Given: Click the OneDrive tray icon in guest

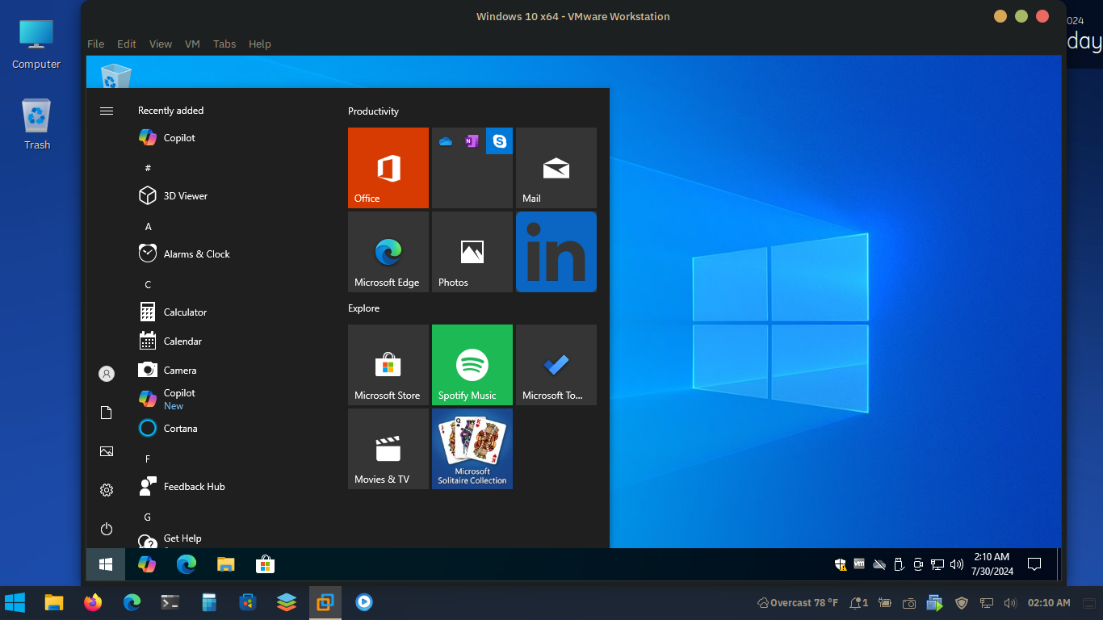Looking at the screenshot, I should coord(879,564).
